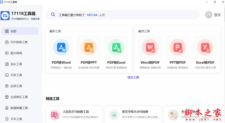Click the 精选工具 section heading

52,99
